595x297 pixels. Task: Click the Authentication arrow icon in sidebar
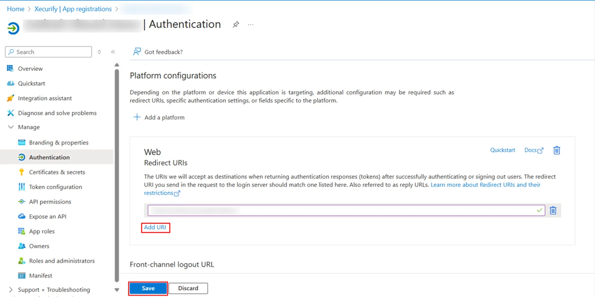click(x=22, y=157)
